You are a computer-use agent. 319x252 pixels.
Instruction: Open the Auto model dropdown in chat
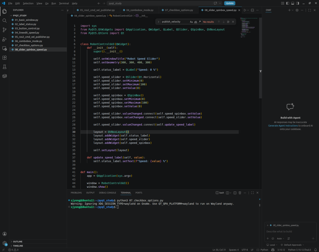pos(281,239)
